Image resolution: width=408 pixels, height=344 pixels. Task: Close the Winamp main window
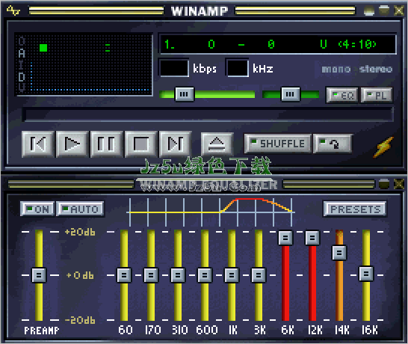399,10
